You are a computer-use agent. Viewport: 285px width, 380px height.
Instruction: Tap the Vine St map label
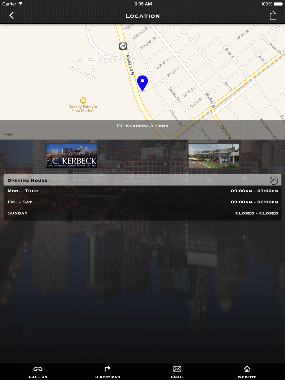pyautogui.click(x=263, y=59)
